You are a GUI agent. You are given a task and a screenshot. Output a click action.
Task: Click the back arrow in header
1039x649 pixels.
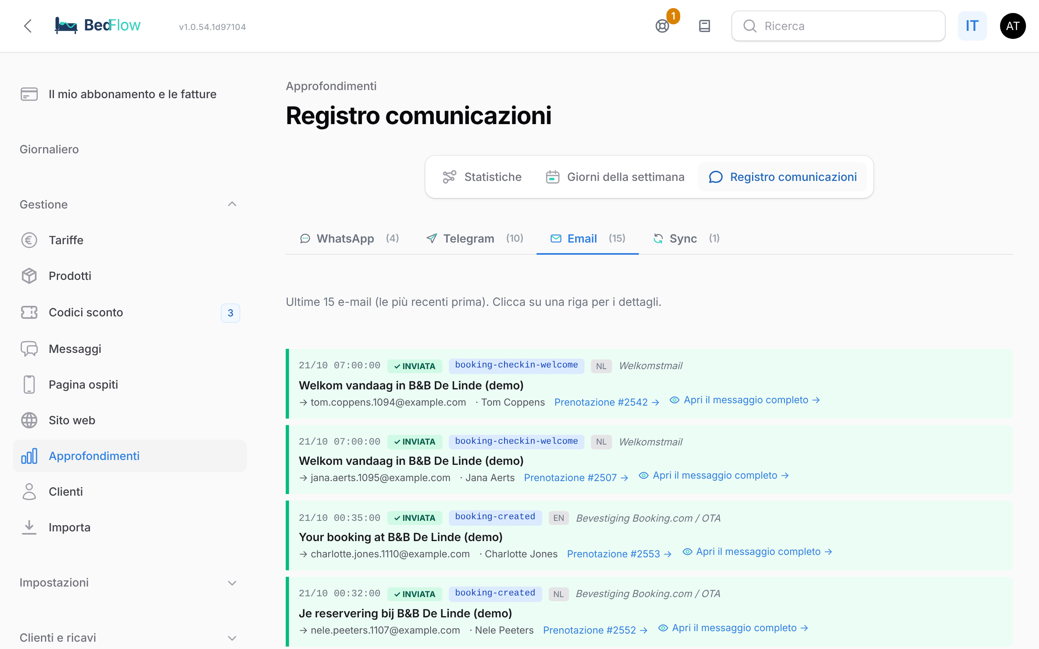[x=28, y=26]
